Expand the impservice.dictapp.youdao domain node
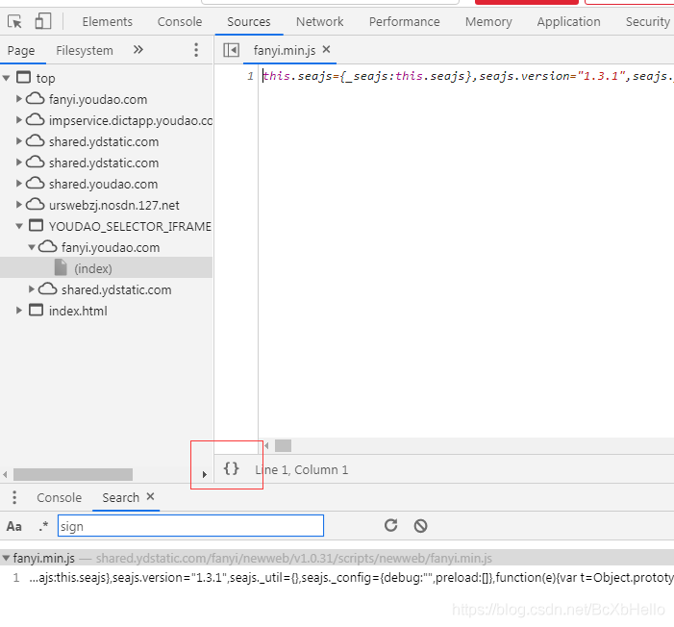Viewport: 674px width, 627px height. [x=18, y=120]
